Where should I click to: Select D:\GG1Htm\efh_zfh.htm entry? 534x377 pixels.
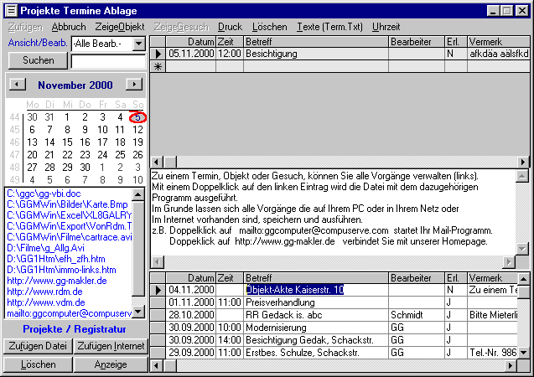coord(56,259)
